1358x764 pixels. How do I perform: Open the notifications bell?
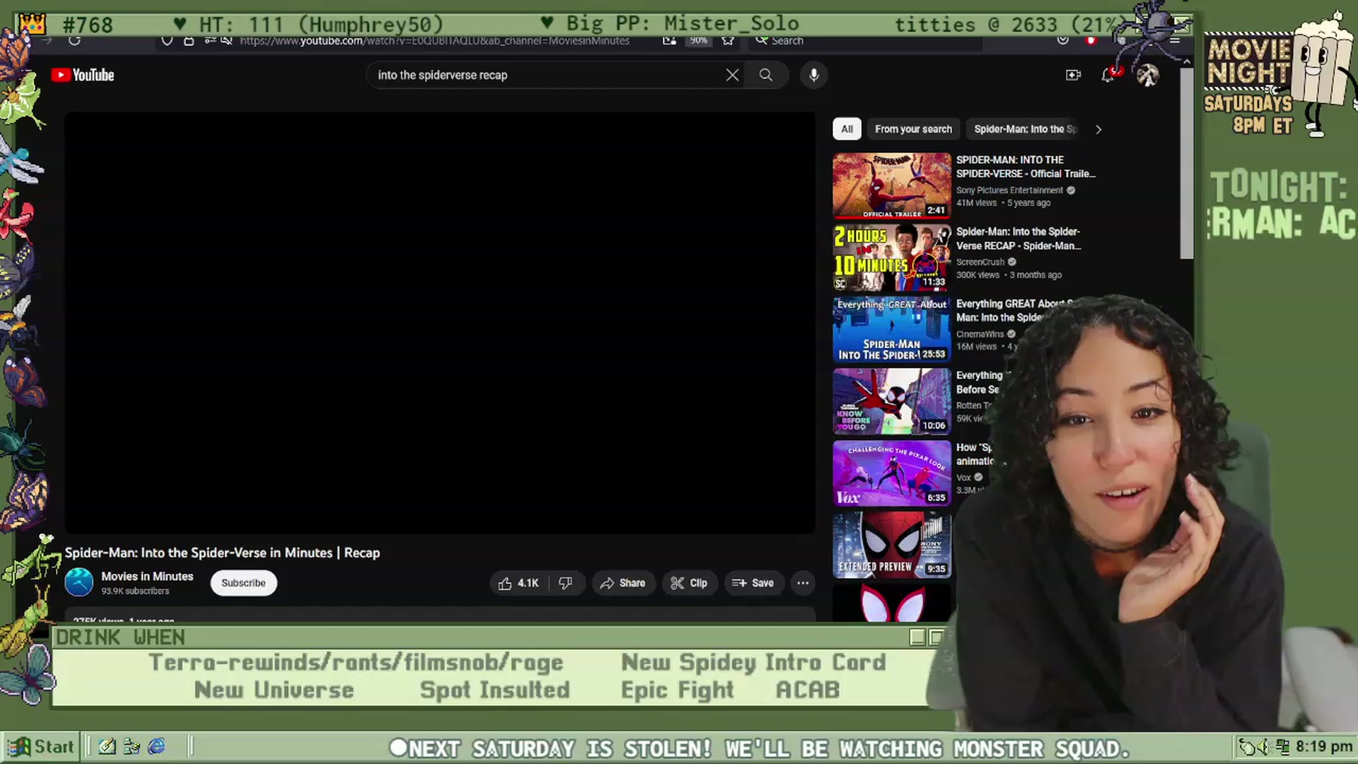pos(1108,75)
